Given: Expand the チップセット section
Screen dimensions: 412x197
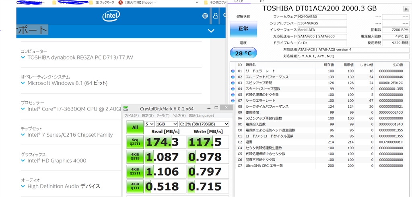Looking at the screenshot, I should click(23, 135).
